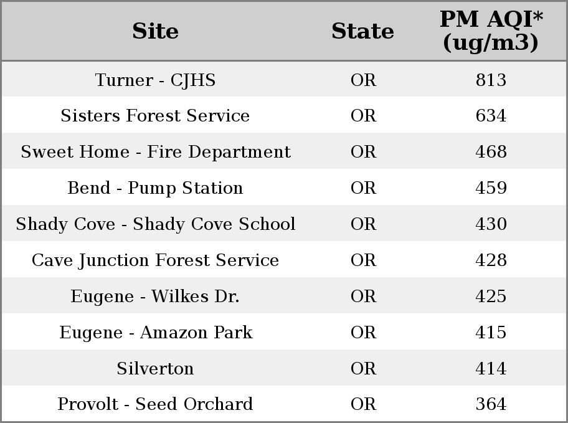Click the AQI value 459
The image size is (568, 423).
click(x=491, y=188)
